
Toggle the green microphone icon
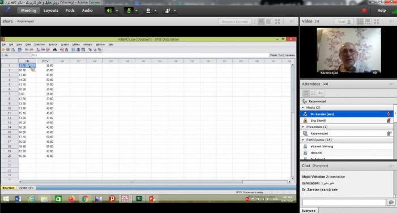129,11
